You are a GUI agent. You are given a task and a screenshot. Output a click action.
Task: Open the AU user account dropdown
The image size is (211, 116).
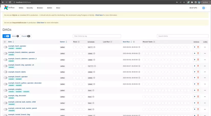coord(204,8)
